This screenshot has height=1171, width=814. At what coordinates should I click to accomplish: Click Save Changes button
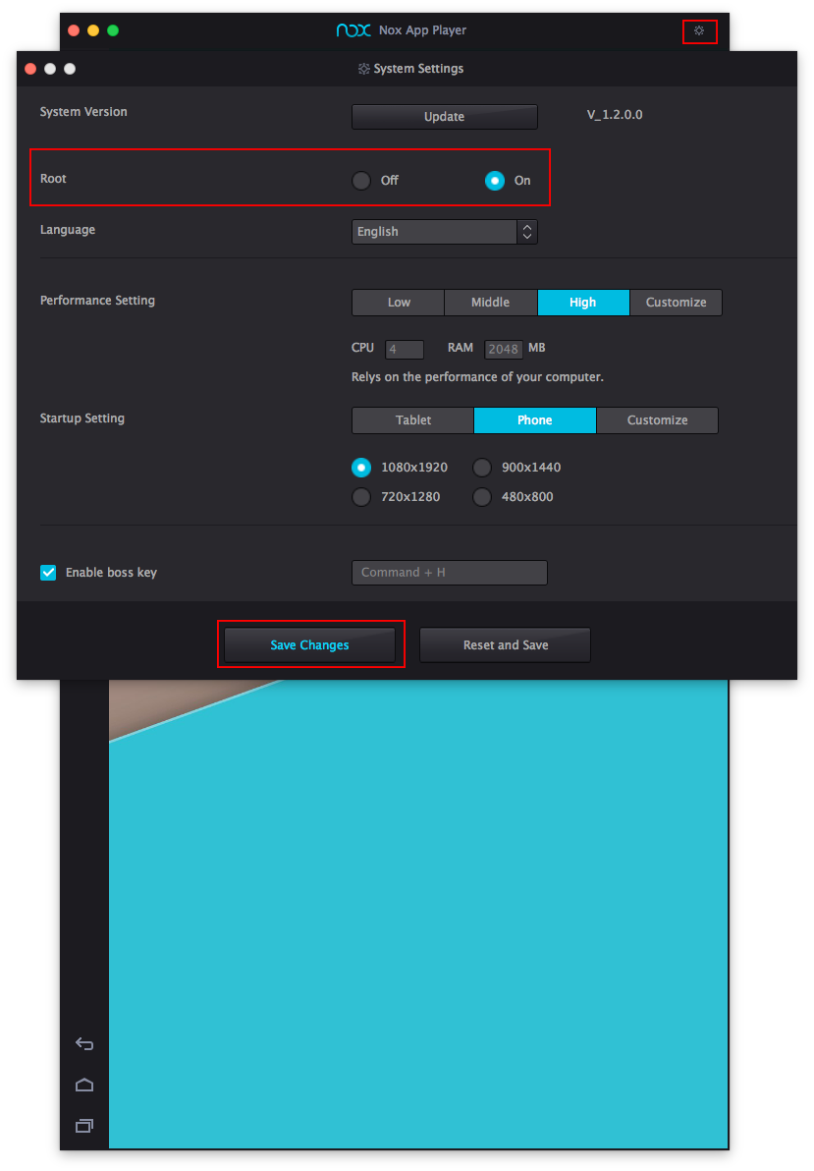point(309,645)
